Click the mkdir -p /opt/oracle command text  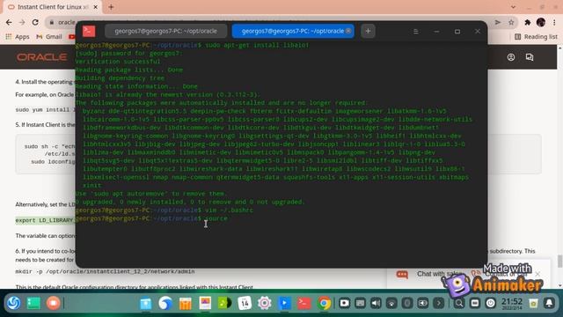[105, 271]
